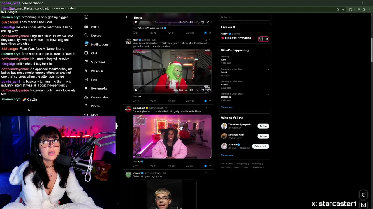This screenshot has height=209, width=373.
Task: Open SuperGrok in the sidebar
Action: (x=95, y=62)
